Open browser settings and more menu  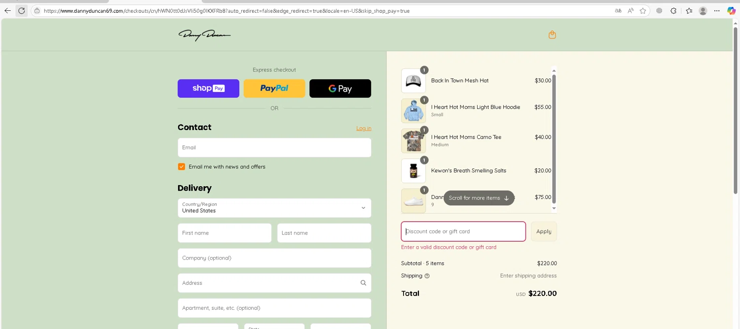pos(717,10)
